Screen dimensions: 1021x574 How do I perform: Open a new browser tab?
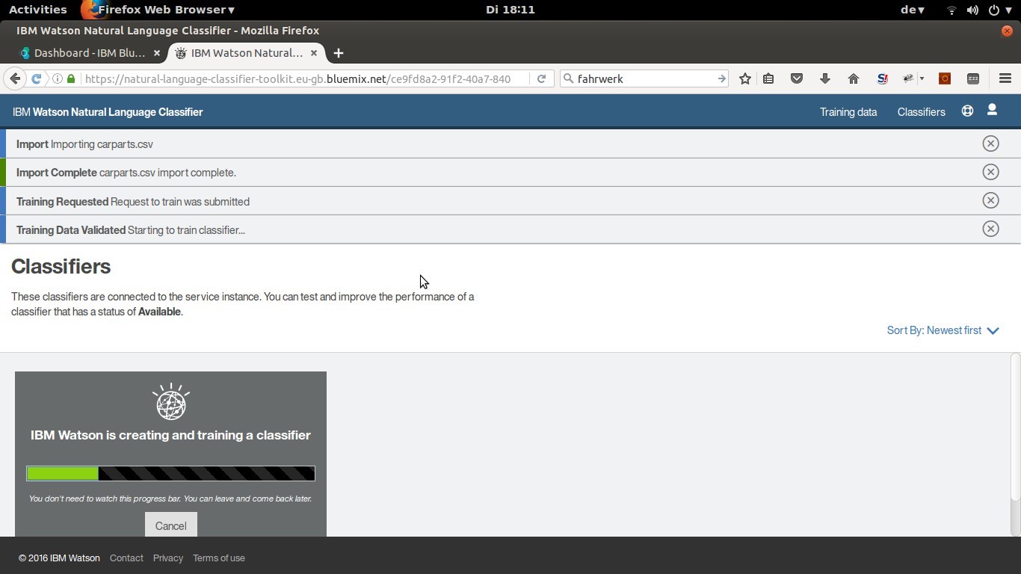point(339,53)
